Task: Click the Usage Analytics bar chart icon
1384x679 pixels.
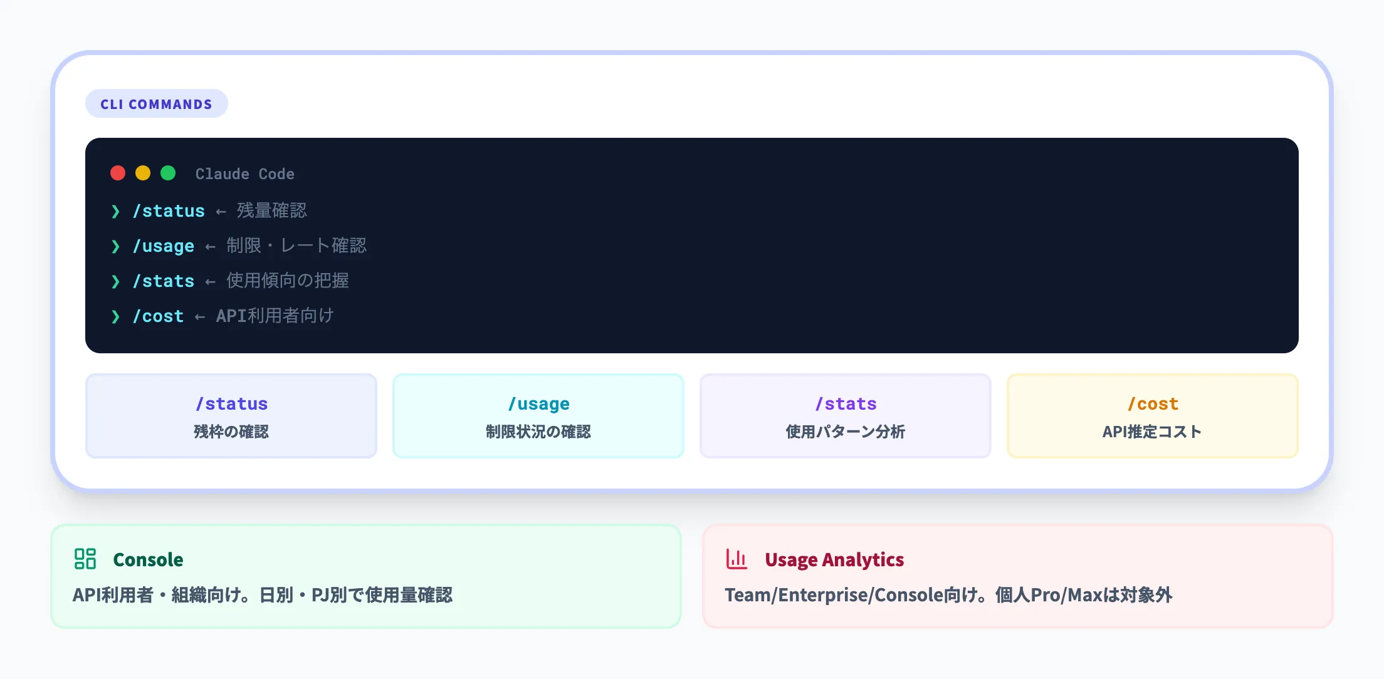Action: click(x=737, y=559)
